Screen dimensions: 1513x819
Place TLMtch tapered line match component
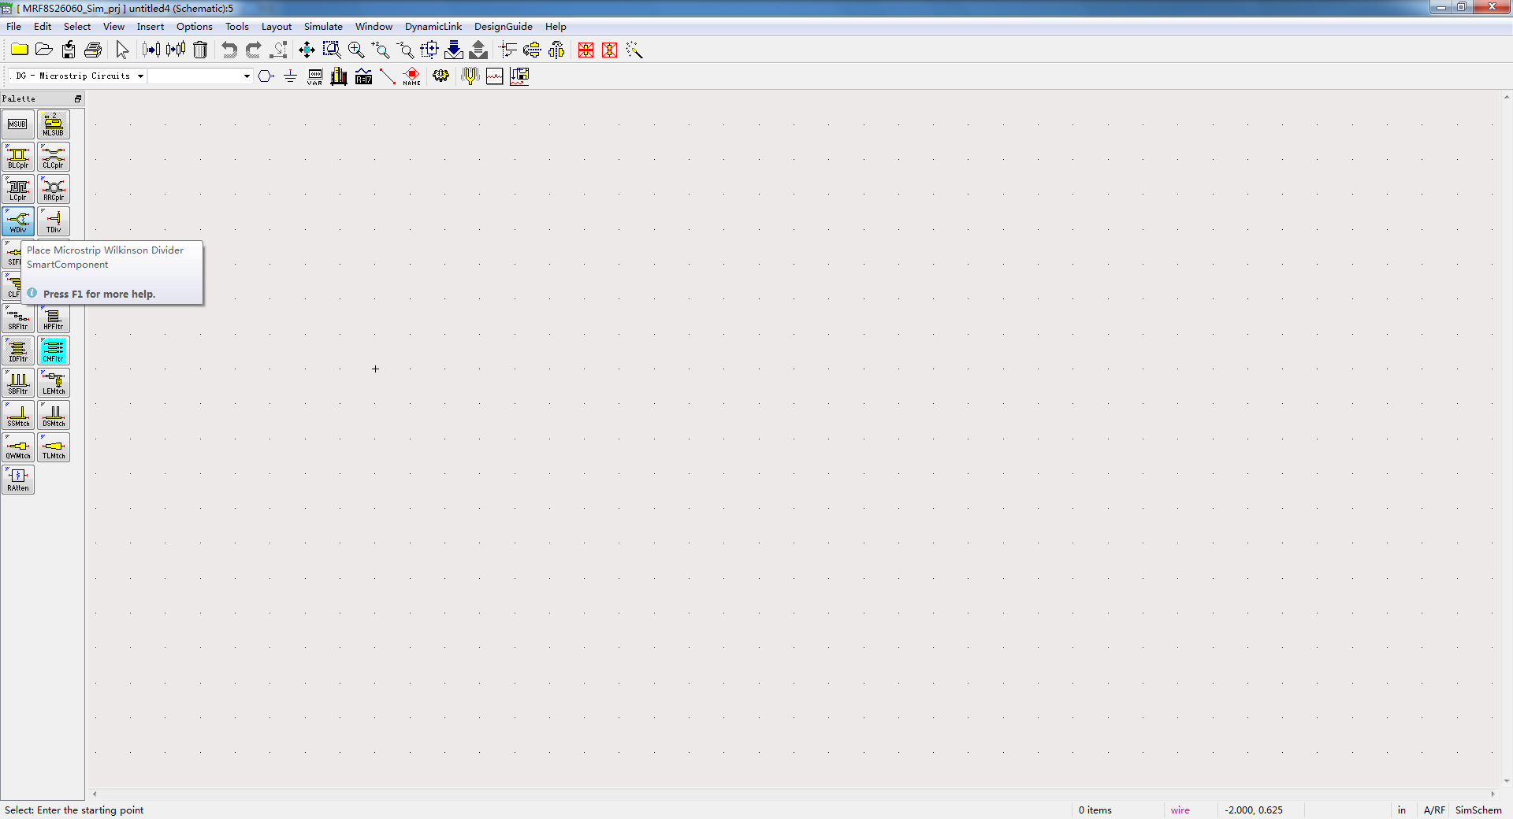(x=54, y=447)
